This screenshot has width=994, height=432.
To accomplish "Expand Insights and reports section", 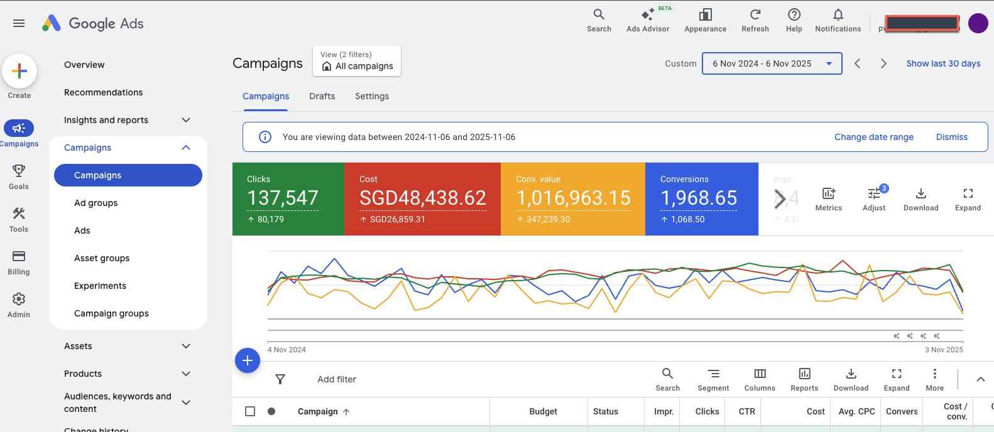I will [185, 120].
